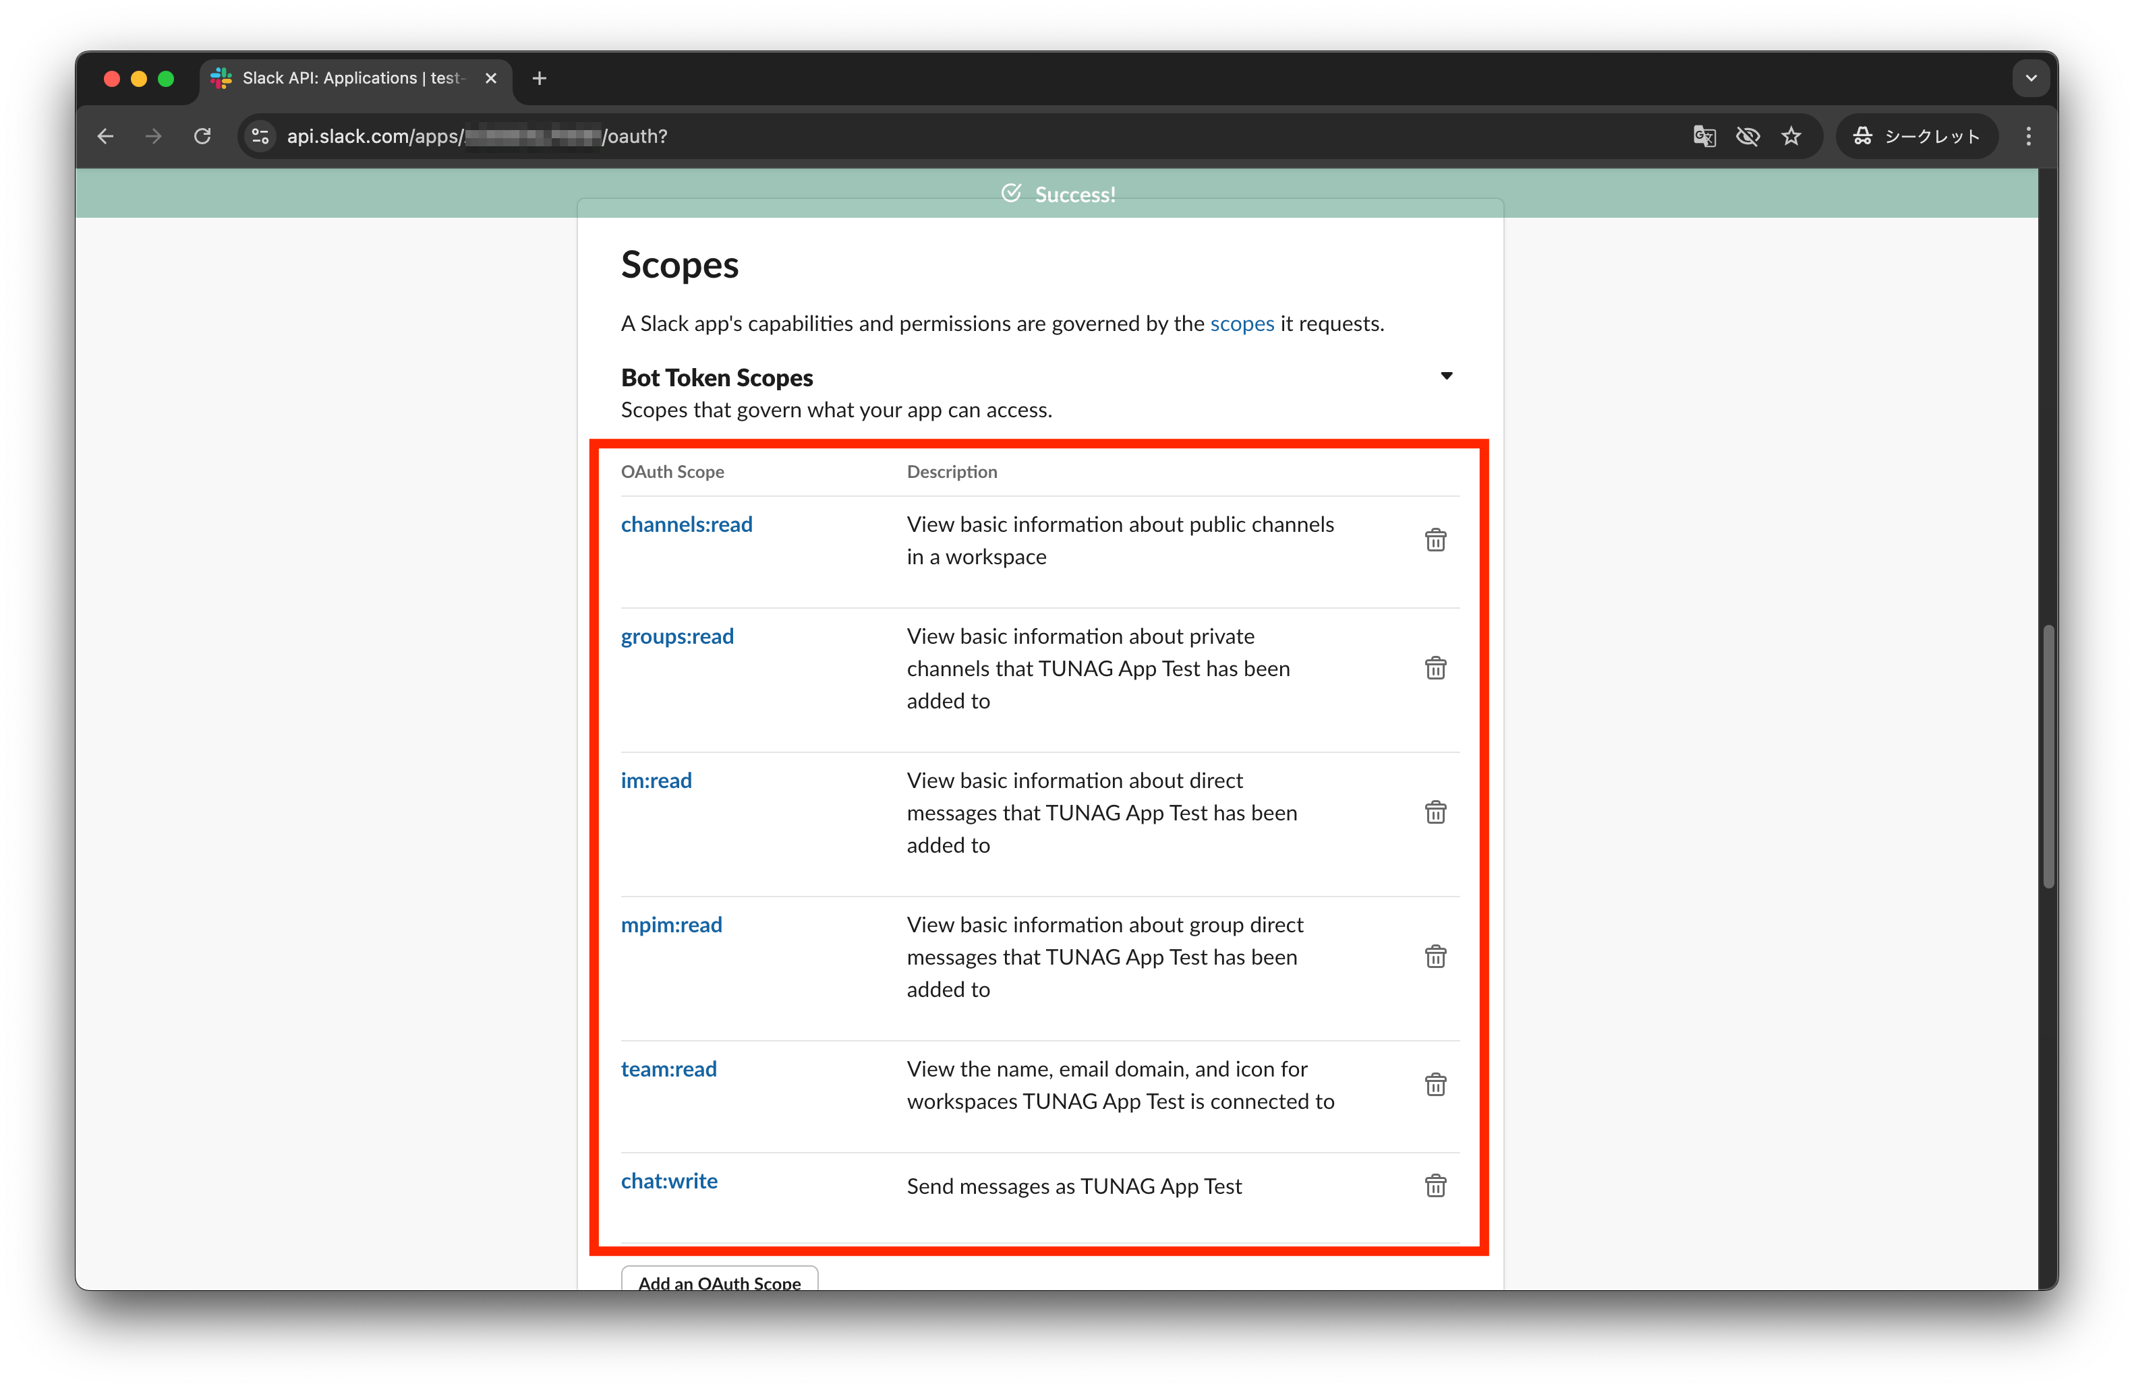Go forward in browser history
2134x1390 pixels.
154,136
